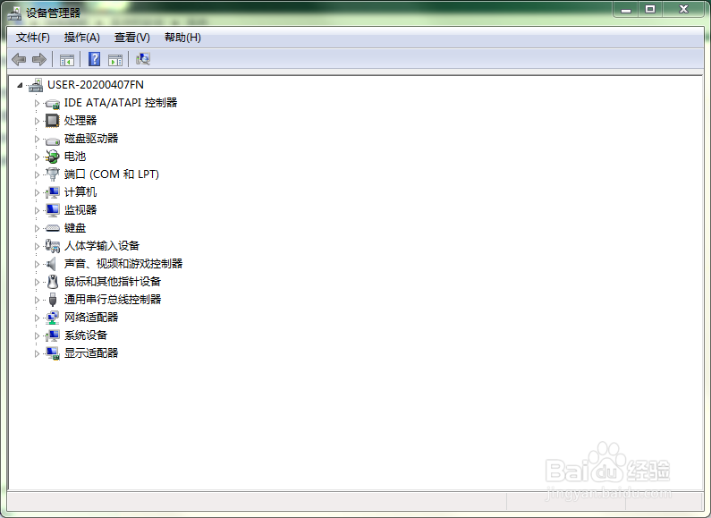The height and width of the screenshot is (518, 711).
Task: Open the 操作(A) menu
Action: (81, 38)
